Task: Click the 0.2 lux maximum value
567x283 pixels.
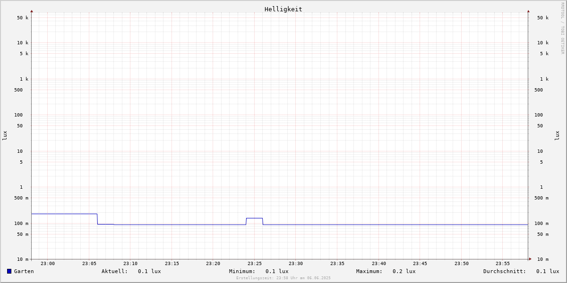Action: coord(404,271)
